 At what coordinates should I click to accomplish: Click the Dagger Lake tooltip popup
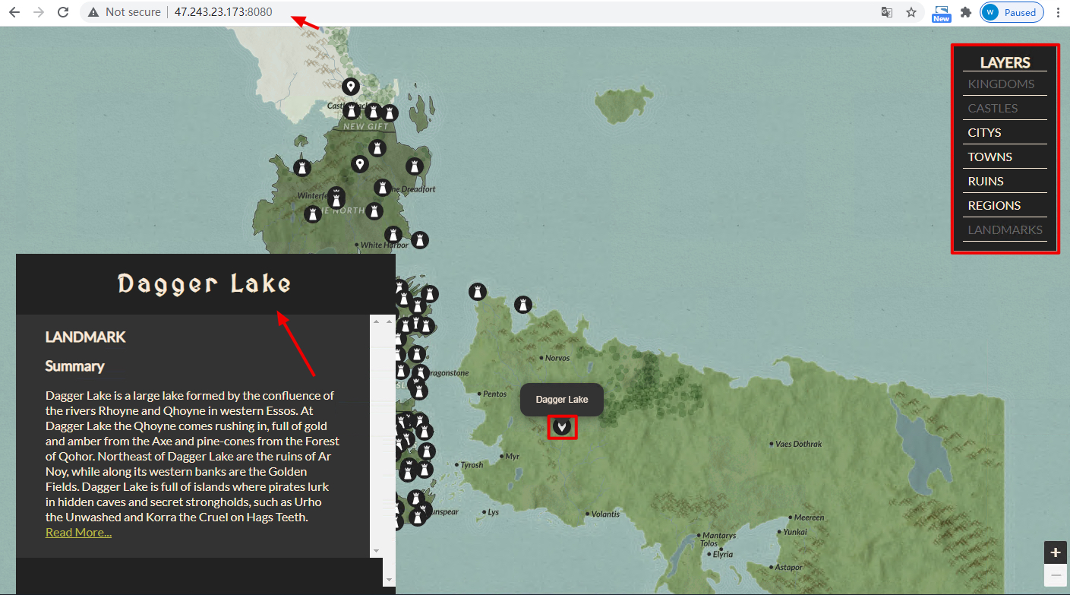pyautogui.click(x=562, y=400)
